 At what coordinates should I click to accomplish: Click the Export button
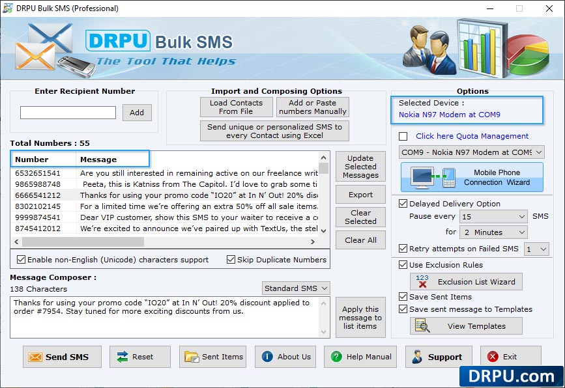point(360,195)
